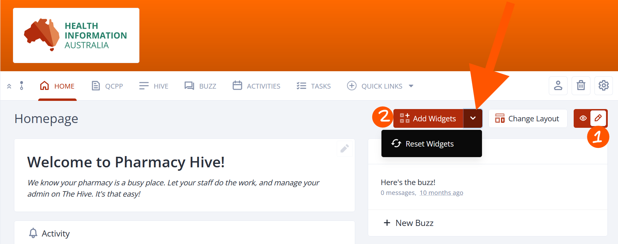Click the '0 messages' count text
Viewport: 618px width, 244px height.
(x=398, y=193)
